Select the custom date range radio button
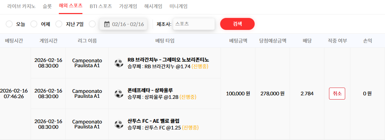Image resolution: width=385 pixels, height=140 pixels. (x=92, y=24)
